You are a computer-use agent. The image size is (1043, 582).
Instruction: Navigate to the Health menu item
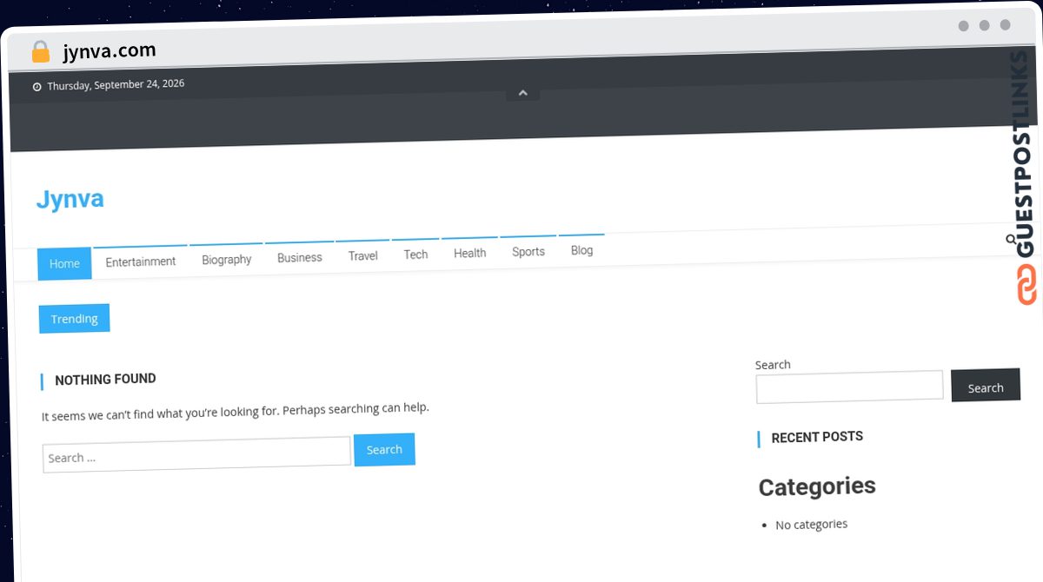tap(470, 253)
